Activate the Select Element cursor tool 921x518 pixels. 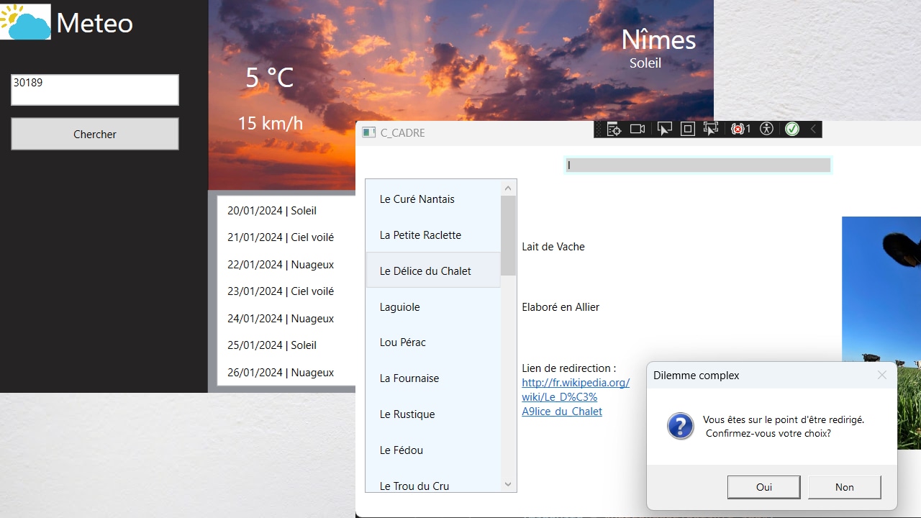pyautogui.click(x=664, y=129)
